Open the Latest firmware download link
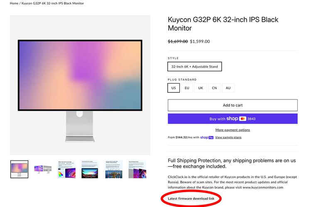Viewport: 316px width, 207px height. [x=191, y=199]
